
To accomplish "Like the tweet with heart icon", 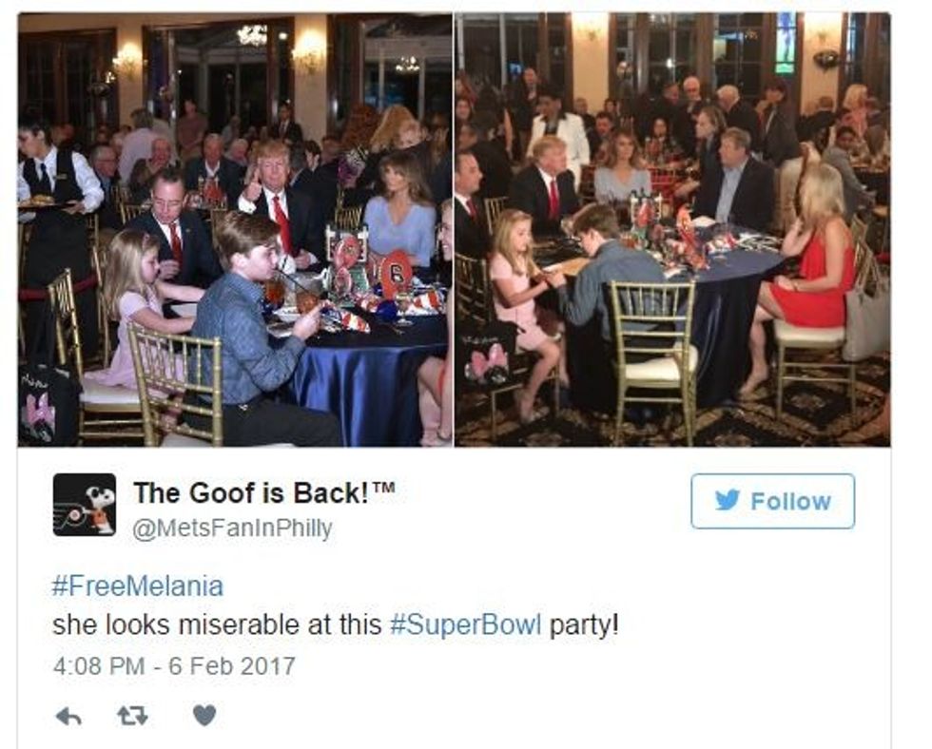I will click(204, 716).
